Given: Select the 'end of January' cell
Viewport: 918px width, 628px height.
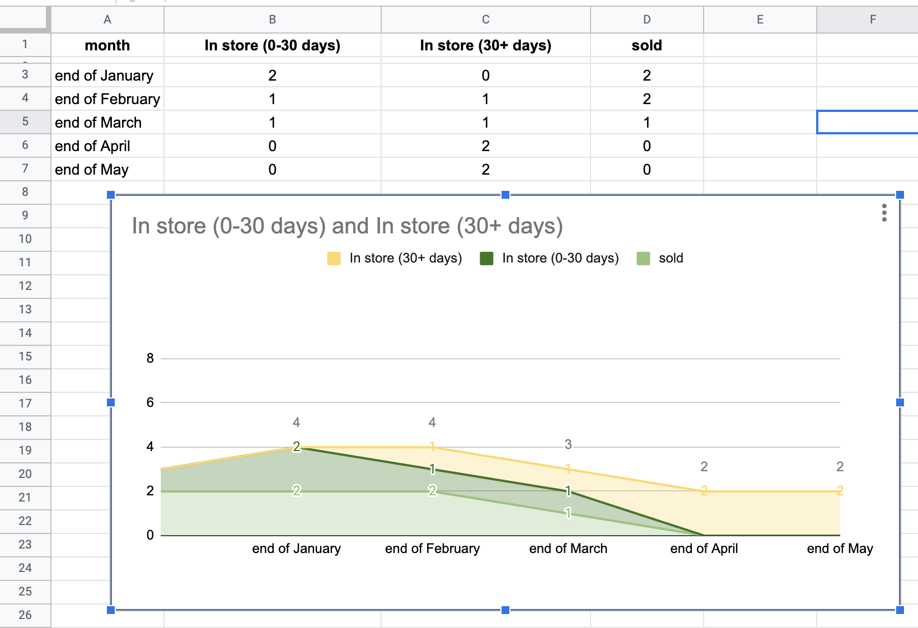Looking at the screenshot, I should 107,76.
